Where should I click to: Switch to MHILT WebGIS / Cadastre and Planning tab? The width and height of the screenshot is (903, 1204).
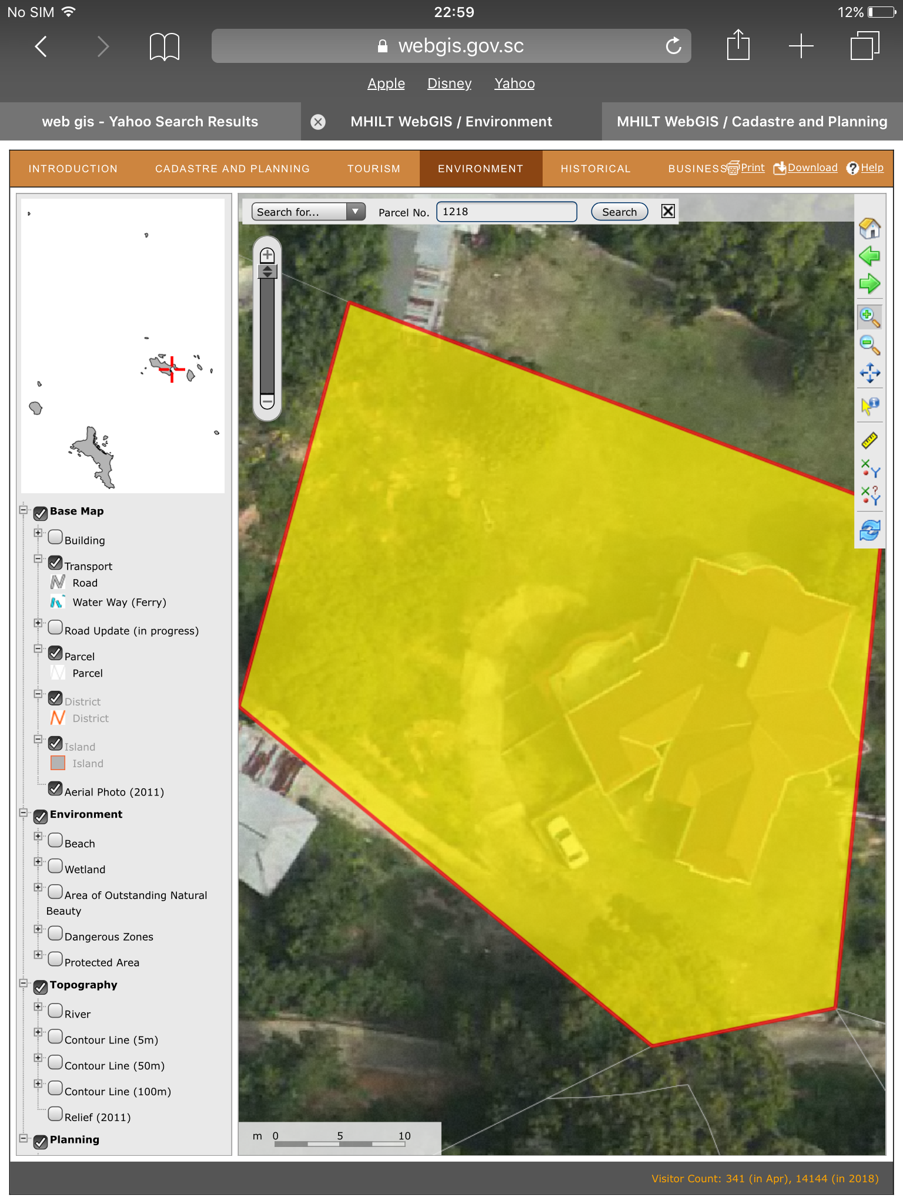[x=752, y=122]
